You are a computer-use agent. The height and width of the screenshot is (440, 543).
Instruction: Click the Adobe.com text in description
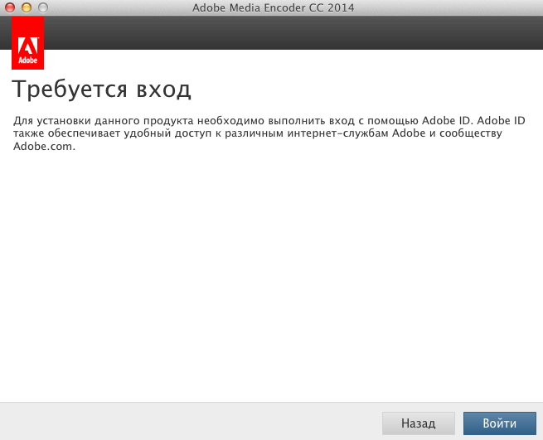[44, 147]
